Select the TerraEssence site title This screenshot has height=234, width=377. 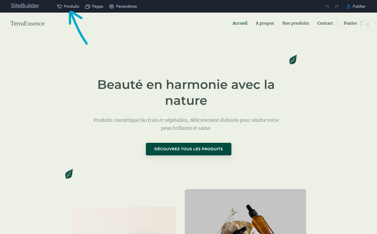pyautogui.click(x=27, y=23)
